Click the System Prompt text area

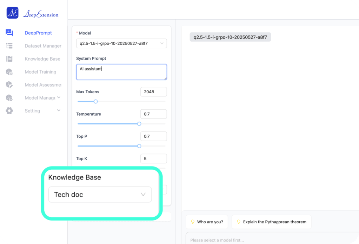tap(121, 72)
